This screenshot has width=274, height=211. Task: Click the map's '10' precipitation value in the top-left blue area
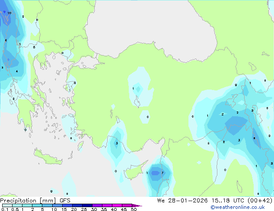click(x=10, y=13)
